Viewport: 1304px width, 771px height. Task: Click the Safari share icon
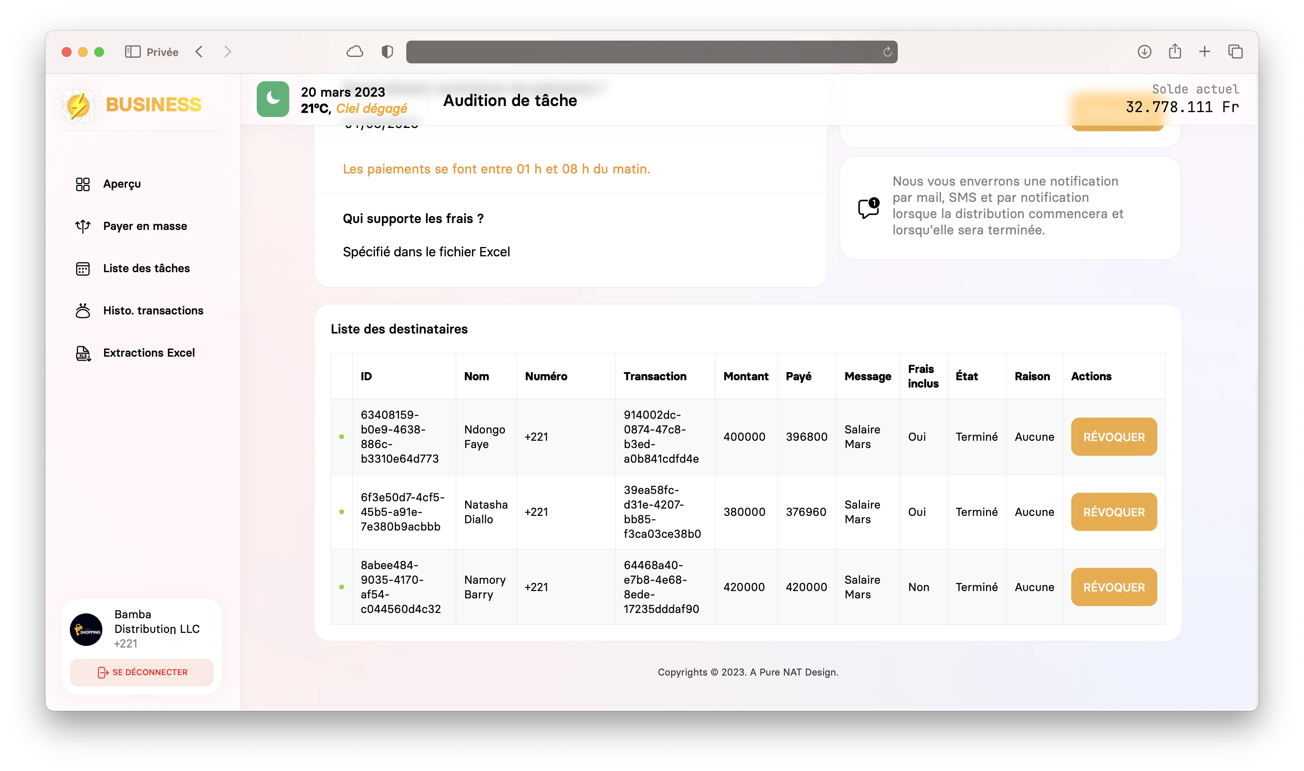click(1175, 51)
